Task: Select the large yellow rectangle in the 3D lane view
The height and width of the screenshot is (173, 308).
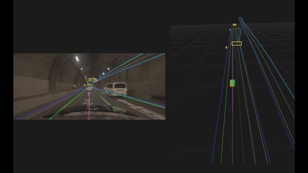Action: (x=236, y=43)
